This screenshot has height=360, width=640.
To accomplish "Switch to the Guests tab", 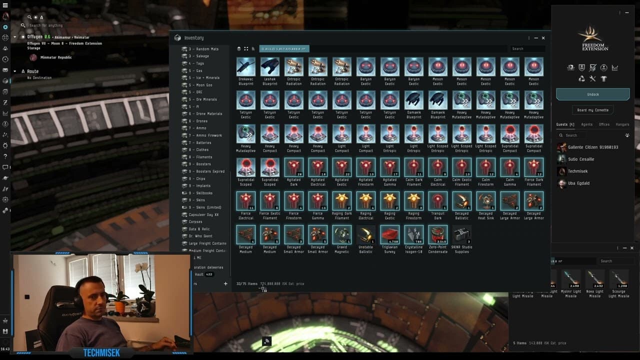I will 565,124.
